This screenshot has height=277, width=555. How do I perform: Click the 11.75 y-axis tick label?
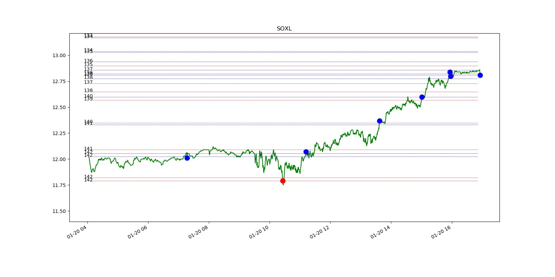(x=59, y=185)
